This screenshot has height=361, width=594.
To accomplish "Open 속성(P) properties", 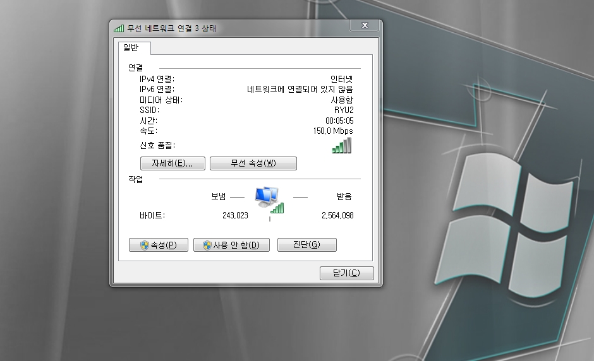I will 159,245.
